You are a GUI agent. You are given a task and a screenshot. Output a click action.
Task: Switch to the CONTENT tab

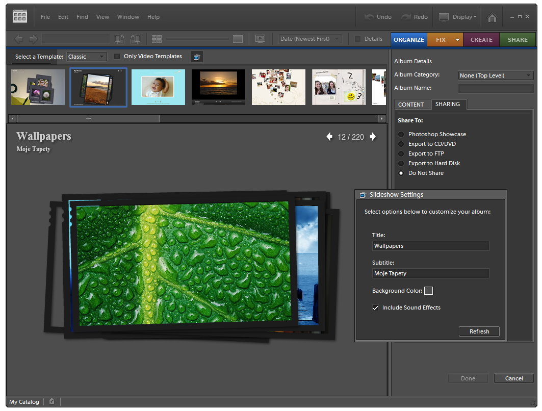click(x=411, y=105)
